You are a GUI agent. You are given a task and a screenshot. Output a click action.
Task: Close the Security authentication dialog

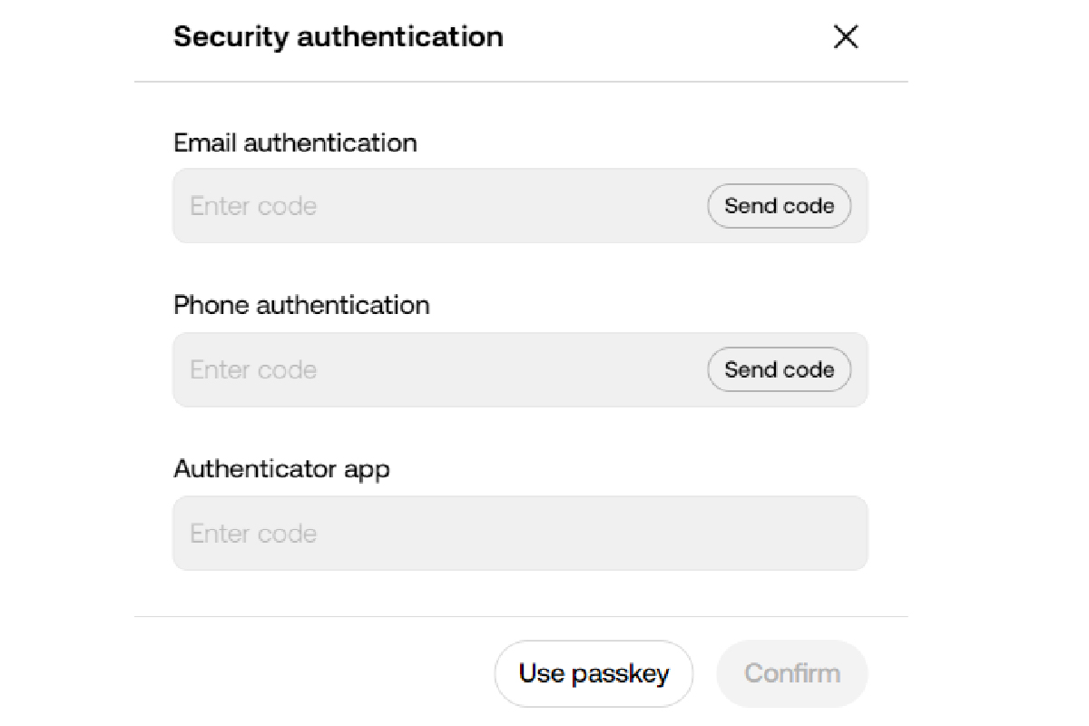coord(845,37)
